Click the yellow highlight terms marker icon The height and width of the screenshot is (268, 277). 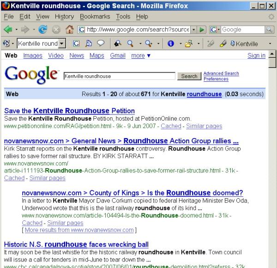(223, 43)
